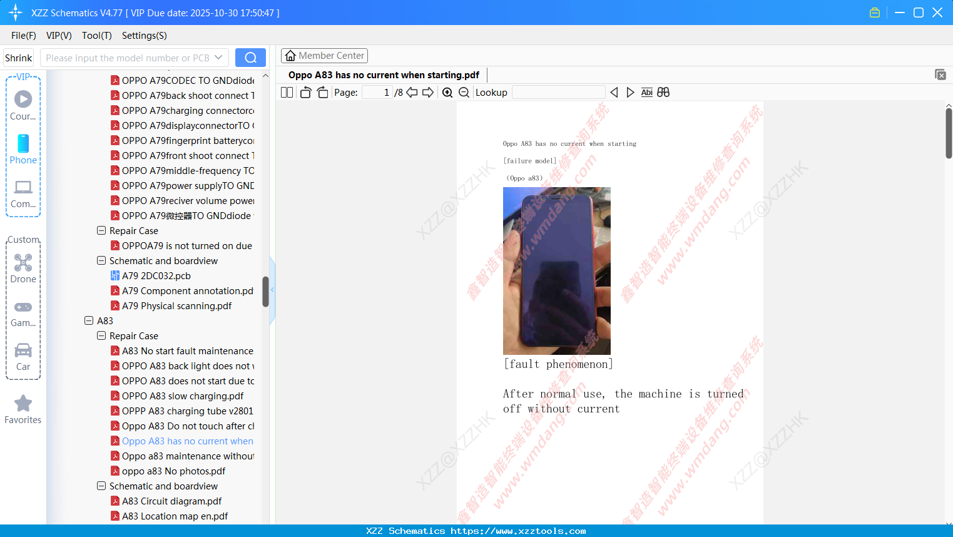Open the Tool menu
953x537 pixels.
click(97, 36)
